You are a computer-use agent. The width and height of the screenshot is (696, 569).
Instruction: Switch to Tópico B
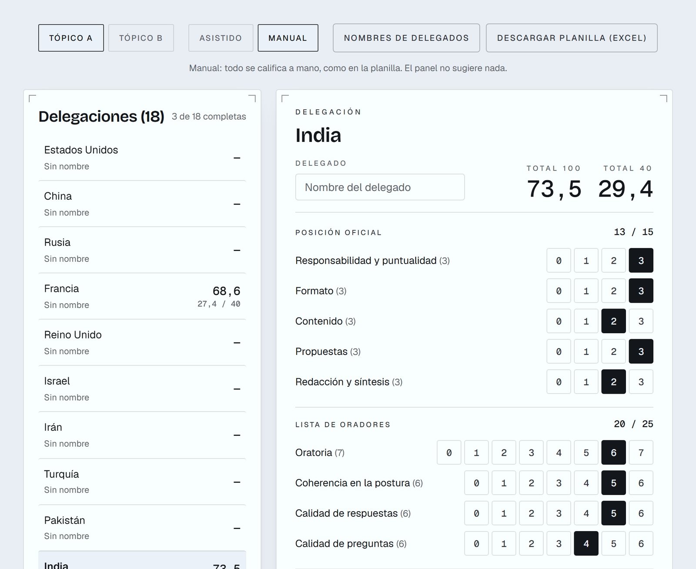click(x=141, y=38)
